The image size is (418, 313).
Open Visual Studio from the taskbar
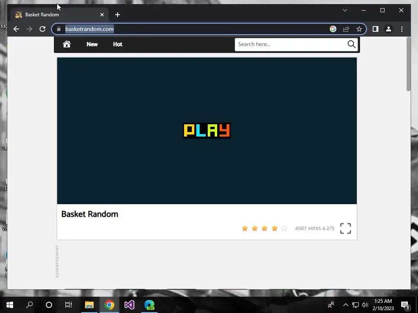[129, 305]
